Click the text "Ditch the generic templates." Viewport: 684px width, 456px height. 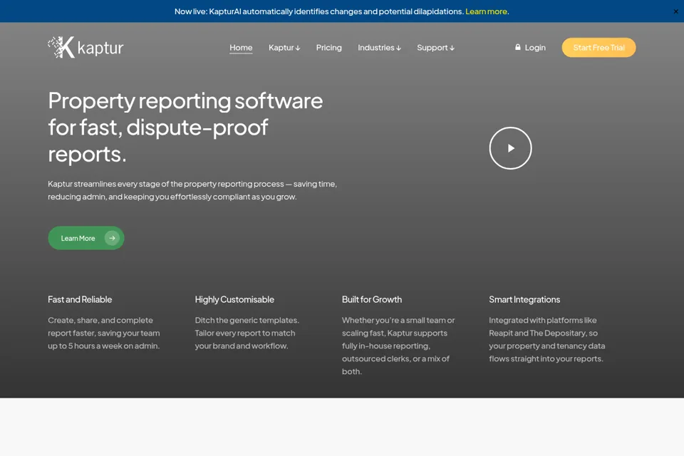point(247,321)
